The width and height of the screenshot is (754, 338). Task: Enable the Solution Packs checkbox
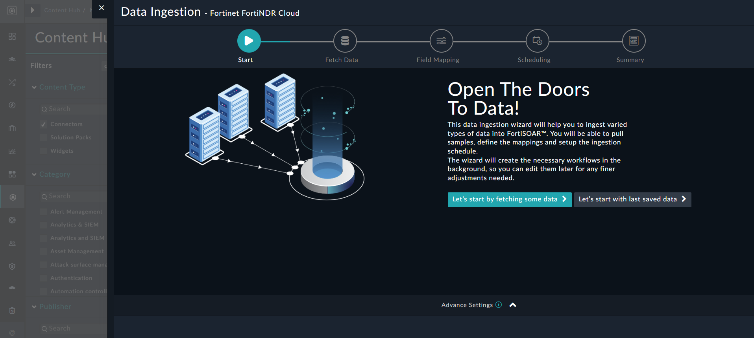44,138
